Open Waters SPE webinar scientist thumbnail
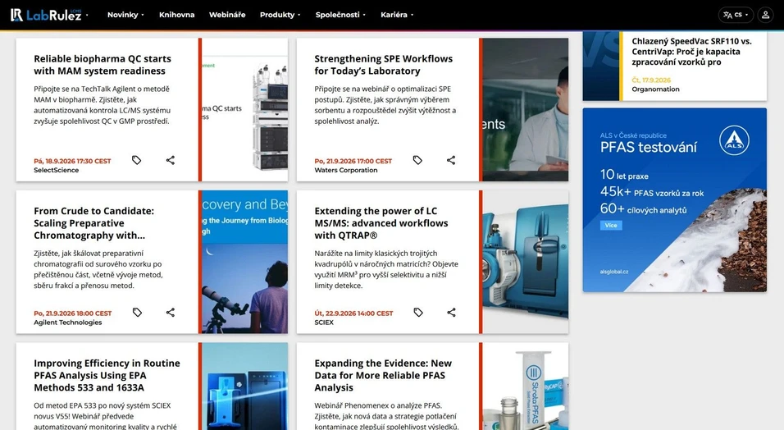The width and height of the screenshot is (784, 430). click(526, 110)
